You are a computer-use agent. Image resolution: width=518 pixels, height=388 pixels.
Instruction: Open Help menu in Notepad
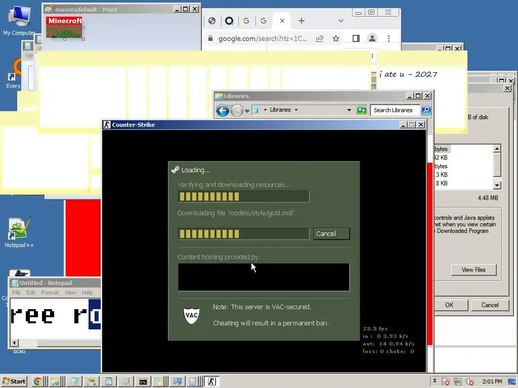[87, 293]
